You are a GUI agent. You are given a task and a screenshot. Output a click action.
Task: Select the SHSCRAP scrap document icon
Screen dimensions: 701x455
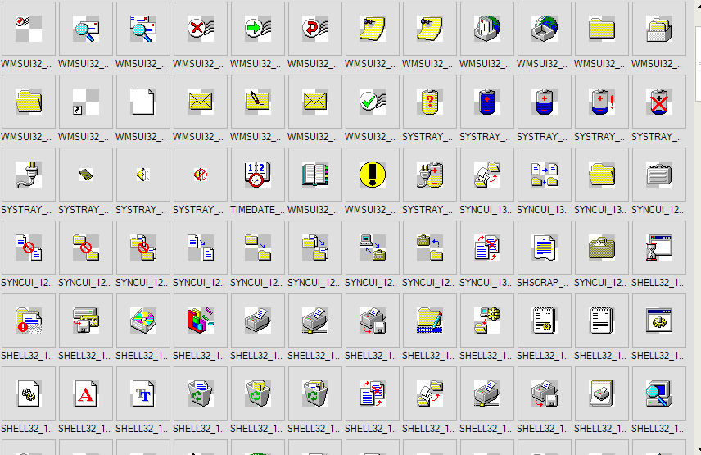544,248
